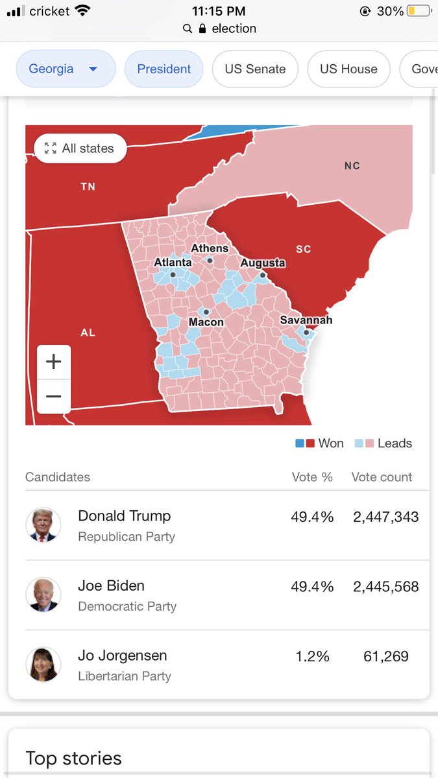Open the Georgia state dropdown
Image resolution: width=438 pixels, height=778 pixels.
click(66, 69)
